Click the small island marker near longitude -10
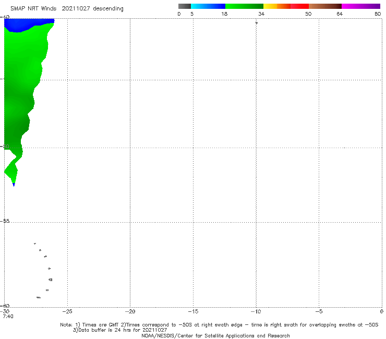Viewport: 386px width, 339px height. click(x=256, y=23)
